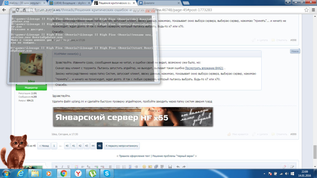Click the January server HF x55 banner

coord(133,117)
